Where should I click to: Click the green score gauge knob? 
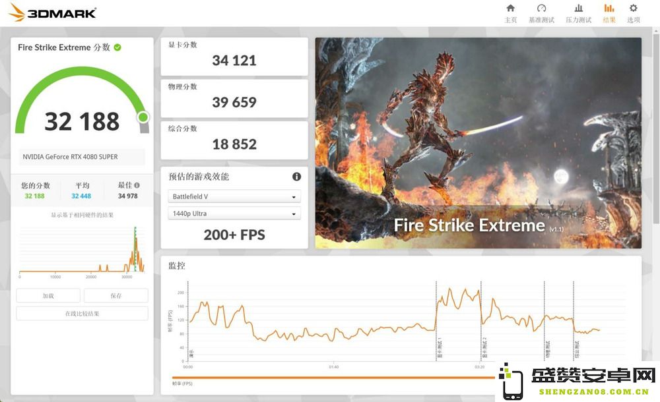pyautogui.click(x=143, y=117)
